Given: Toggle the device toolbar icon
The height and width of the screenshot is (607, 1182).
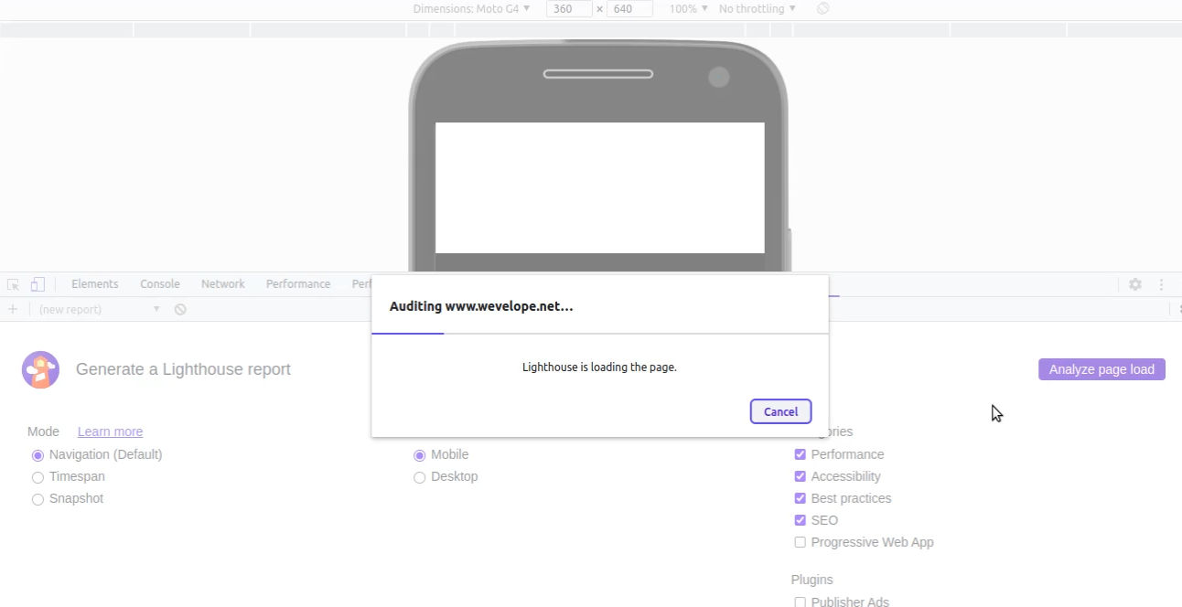Looking at the screenshot, I should point(38,284).
